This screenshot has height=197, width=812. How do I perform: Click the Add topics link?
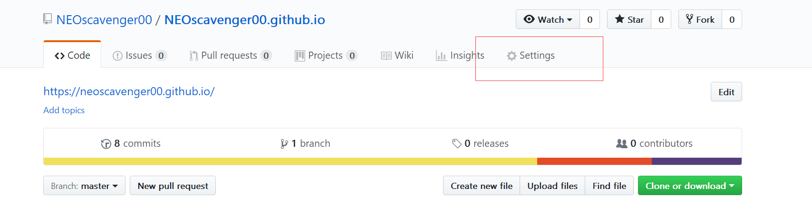coord(64,110)
